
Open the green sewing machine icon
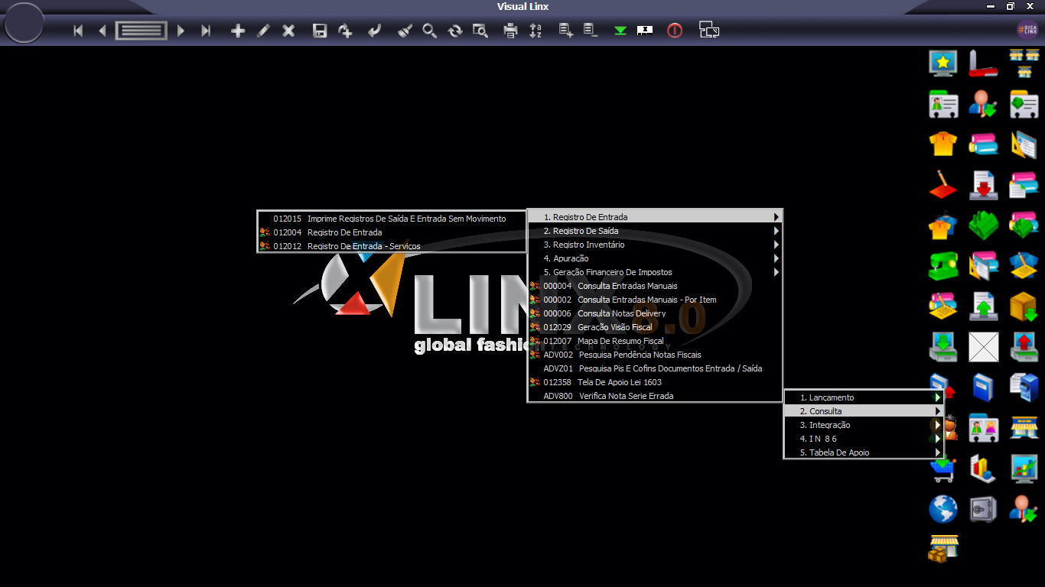(x=943, y=265)
